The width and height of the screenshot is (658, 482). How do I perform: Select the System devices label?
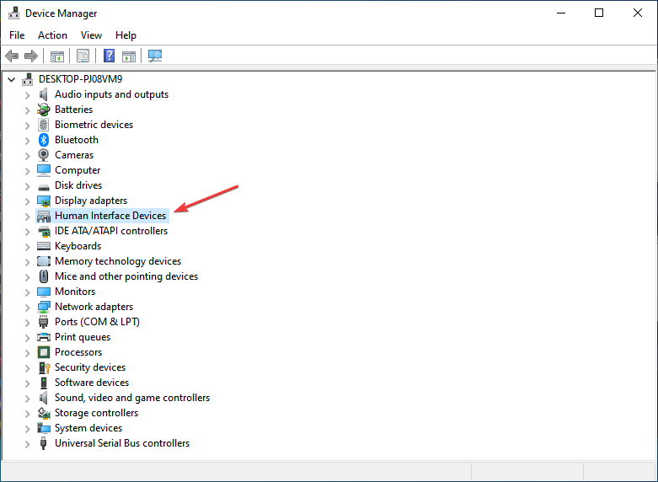[x=88, y=428]
